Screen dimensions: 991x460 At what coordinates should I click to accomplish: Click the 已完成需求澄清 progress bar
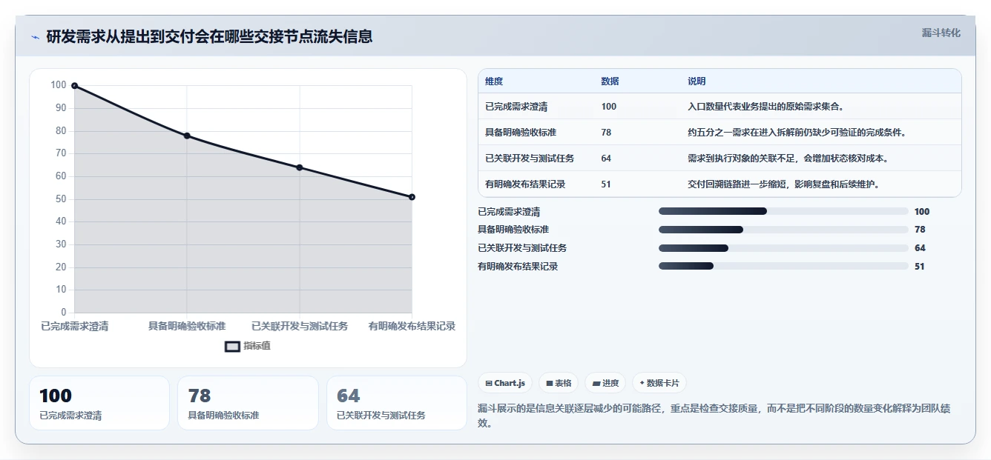(783, 211)
